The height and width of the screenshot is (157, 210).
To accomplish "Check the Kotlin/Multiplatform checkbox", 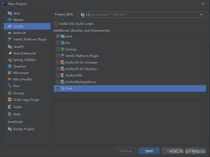I will point(58,82).
